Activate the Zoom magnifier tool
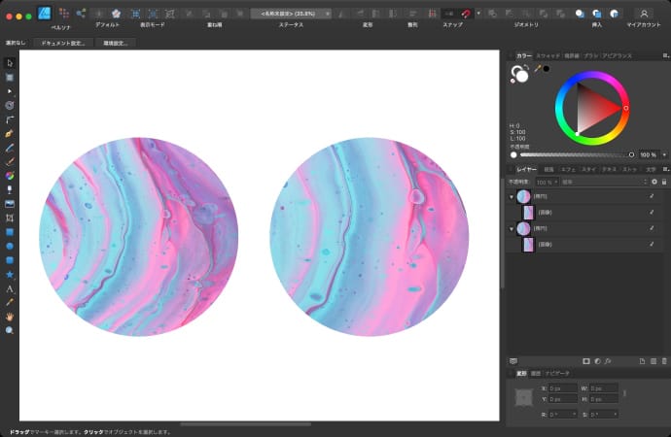The image size is (671, 437). (10, 330)
